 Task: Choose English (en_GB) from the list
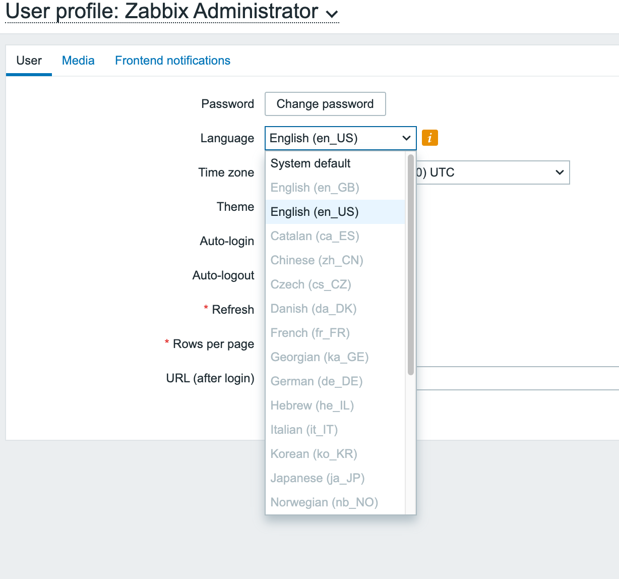(315, 187)
